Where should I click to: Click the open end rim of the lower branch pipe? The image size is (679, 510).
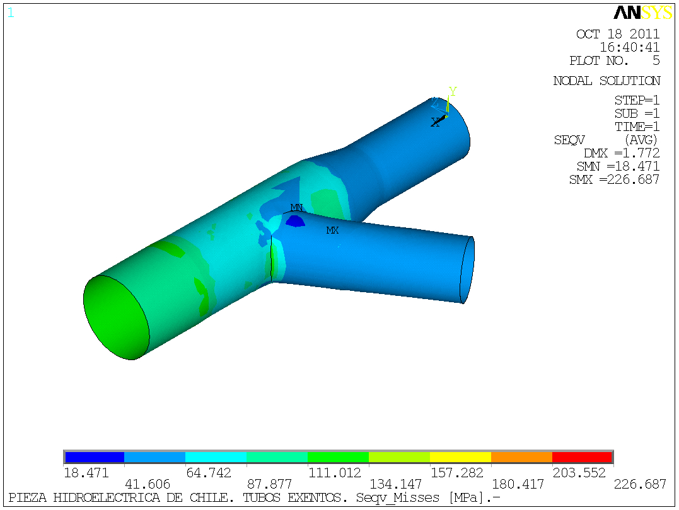coord(467,270)
